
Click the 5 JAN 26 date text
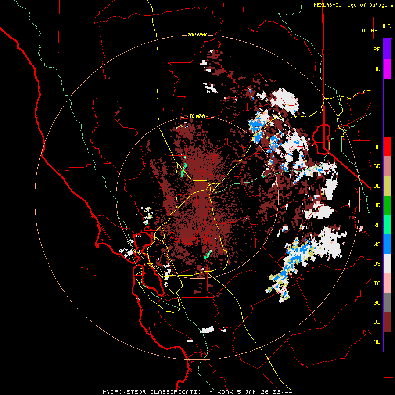pos(254,392)
